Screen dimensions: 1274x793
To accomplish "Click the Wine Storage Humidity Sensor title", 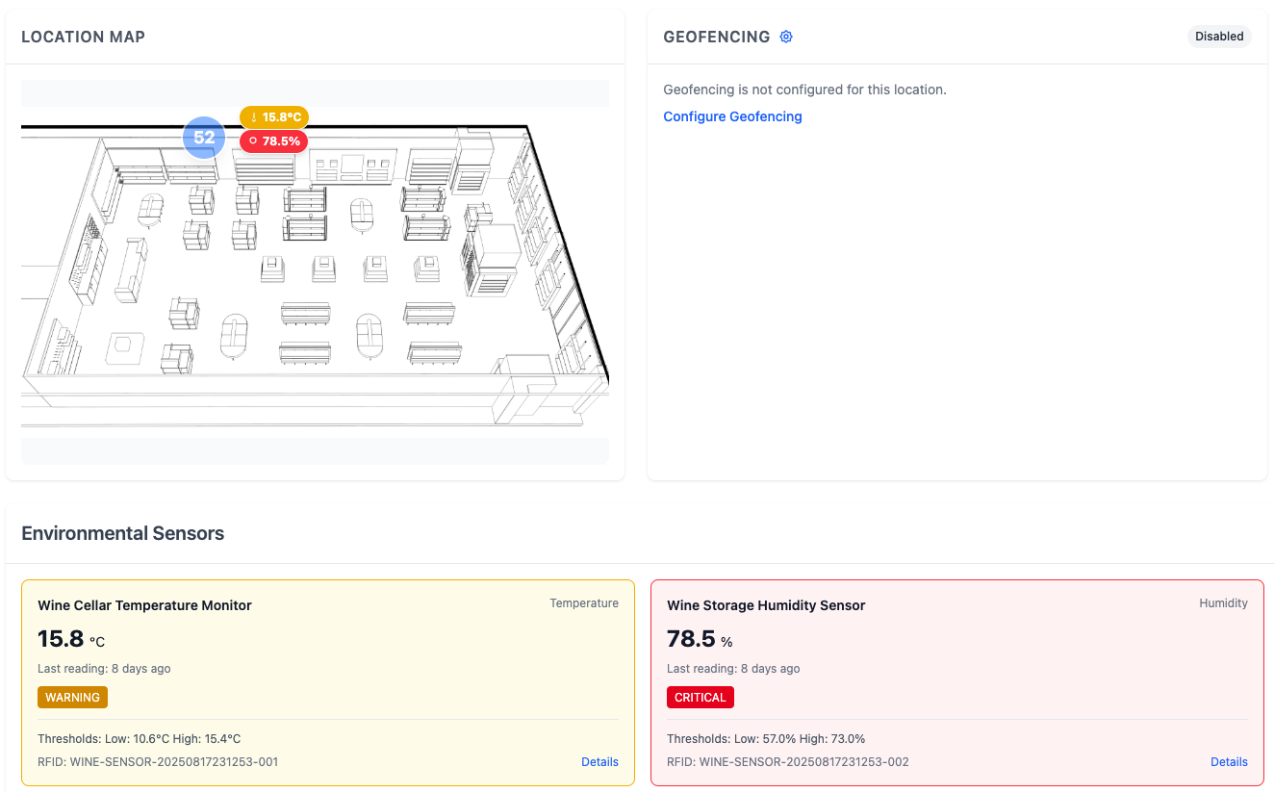I will tap(766, 605).
